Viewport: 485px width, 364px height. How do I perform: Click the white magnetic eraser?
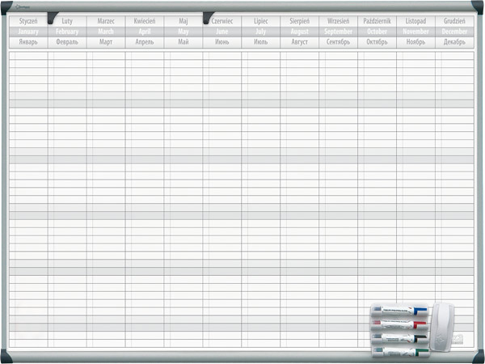[x=443, y=327]
